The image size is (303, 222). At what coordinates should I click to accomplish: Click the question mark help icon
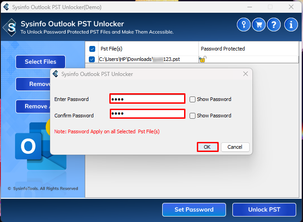pyautogui.click(x=274, y=25)
